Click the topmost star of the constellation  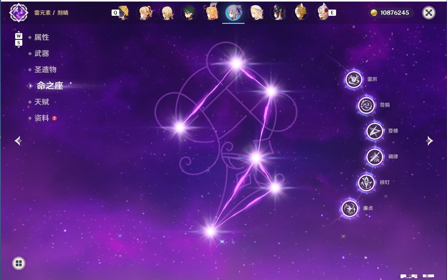pos(236,64)
